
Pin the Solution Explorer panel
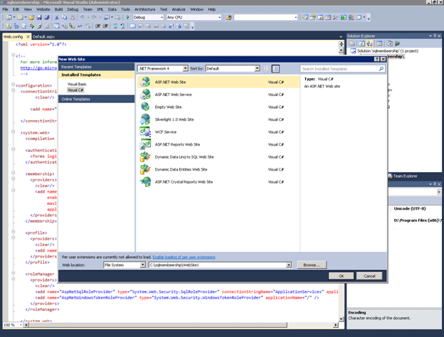(x=435, y=36)
